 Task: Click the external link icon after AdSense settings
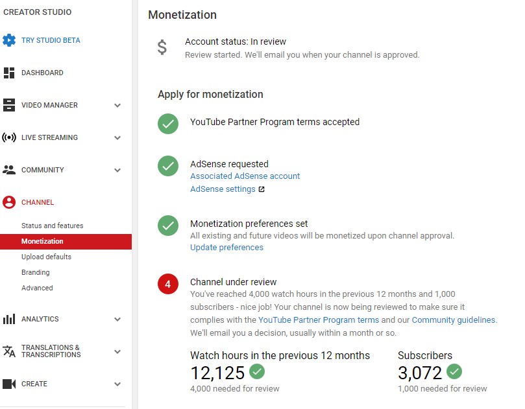262,189
